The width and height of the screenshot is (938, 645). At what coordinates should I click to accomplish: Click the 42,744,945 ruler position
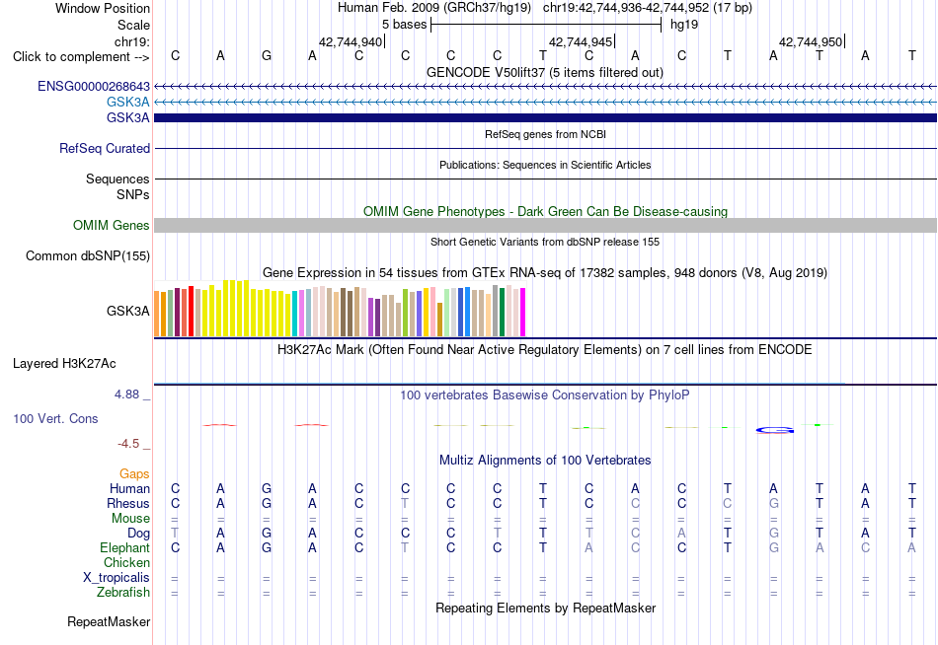point(581,41)
